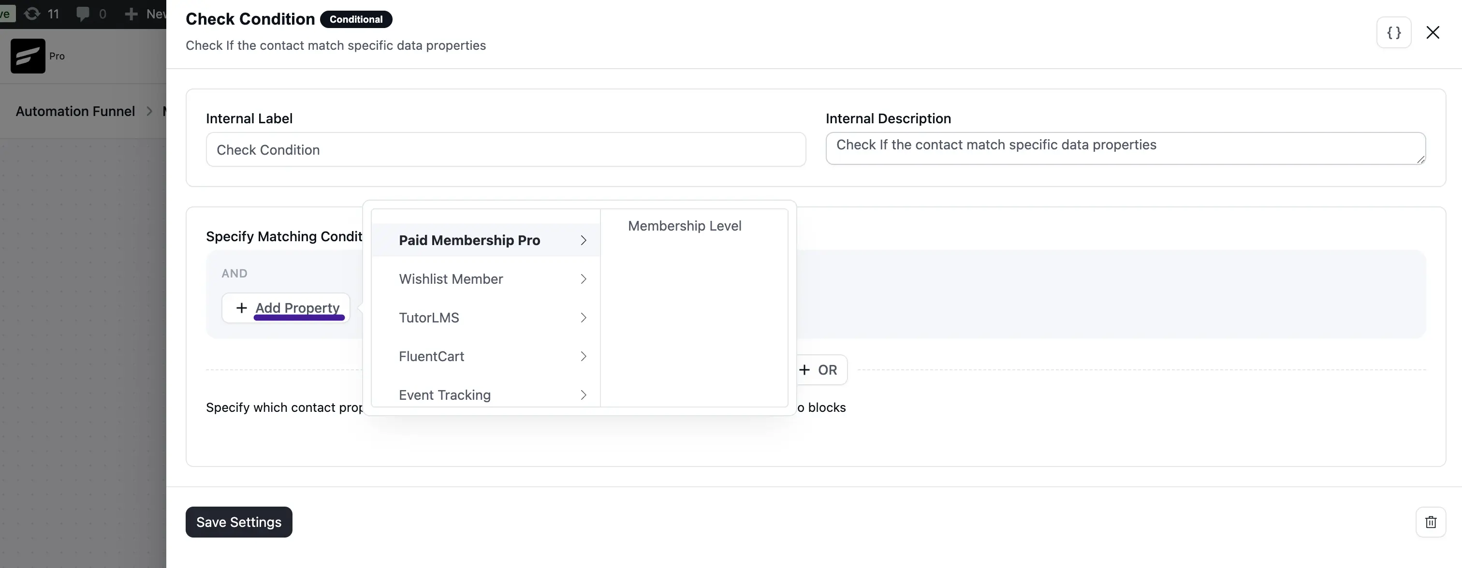Close the Check Condition panel
Image resolution: width=1462 pixels, height=568 pixels.
click(1433, 33)
